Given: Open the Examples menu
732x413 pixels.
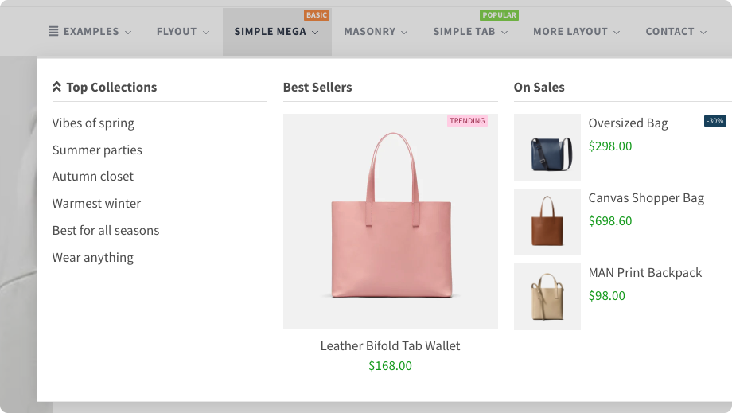Looking at the screenshot, I should pyautogui.click(x=91, y=32).
